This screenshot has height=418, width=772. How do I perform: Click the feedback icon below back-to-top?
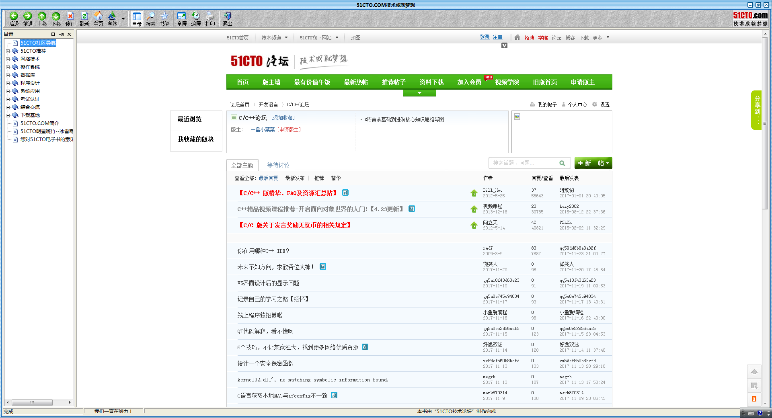pos(754,385)
